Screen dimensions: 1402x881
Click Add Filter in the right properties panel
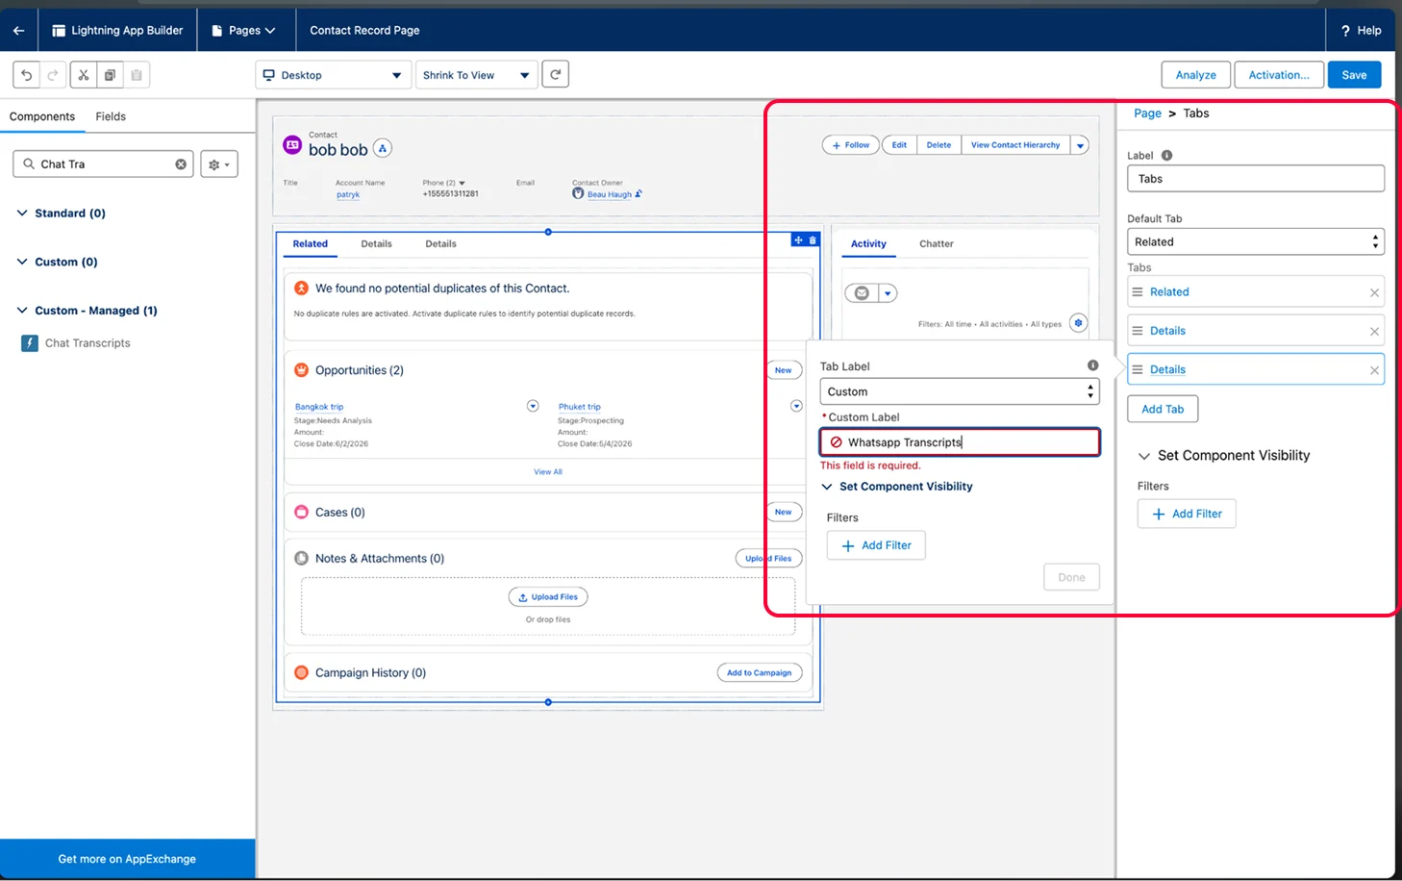(x=1187, y=514)
